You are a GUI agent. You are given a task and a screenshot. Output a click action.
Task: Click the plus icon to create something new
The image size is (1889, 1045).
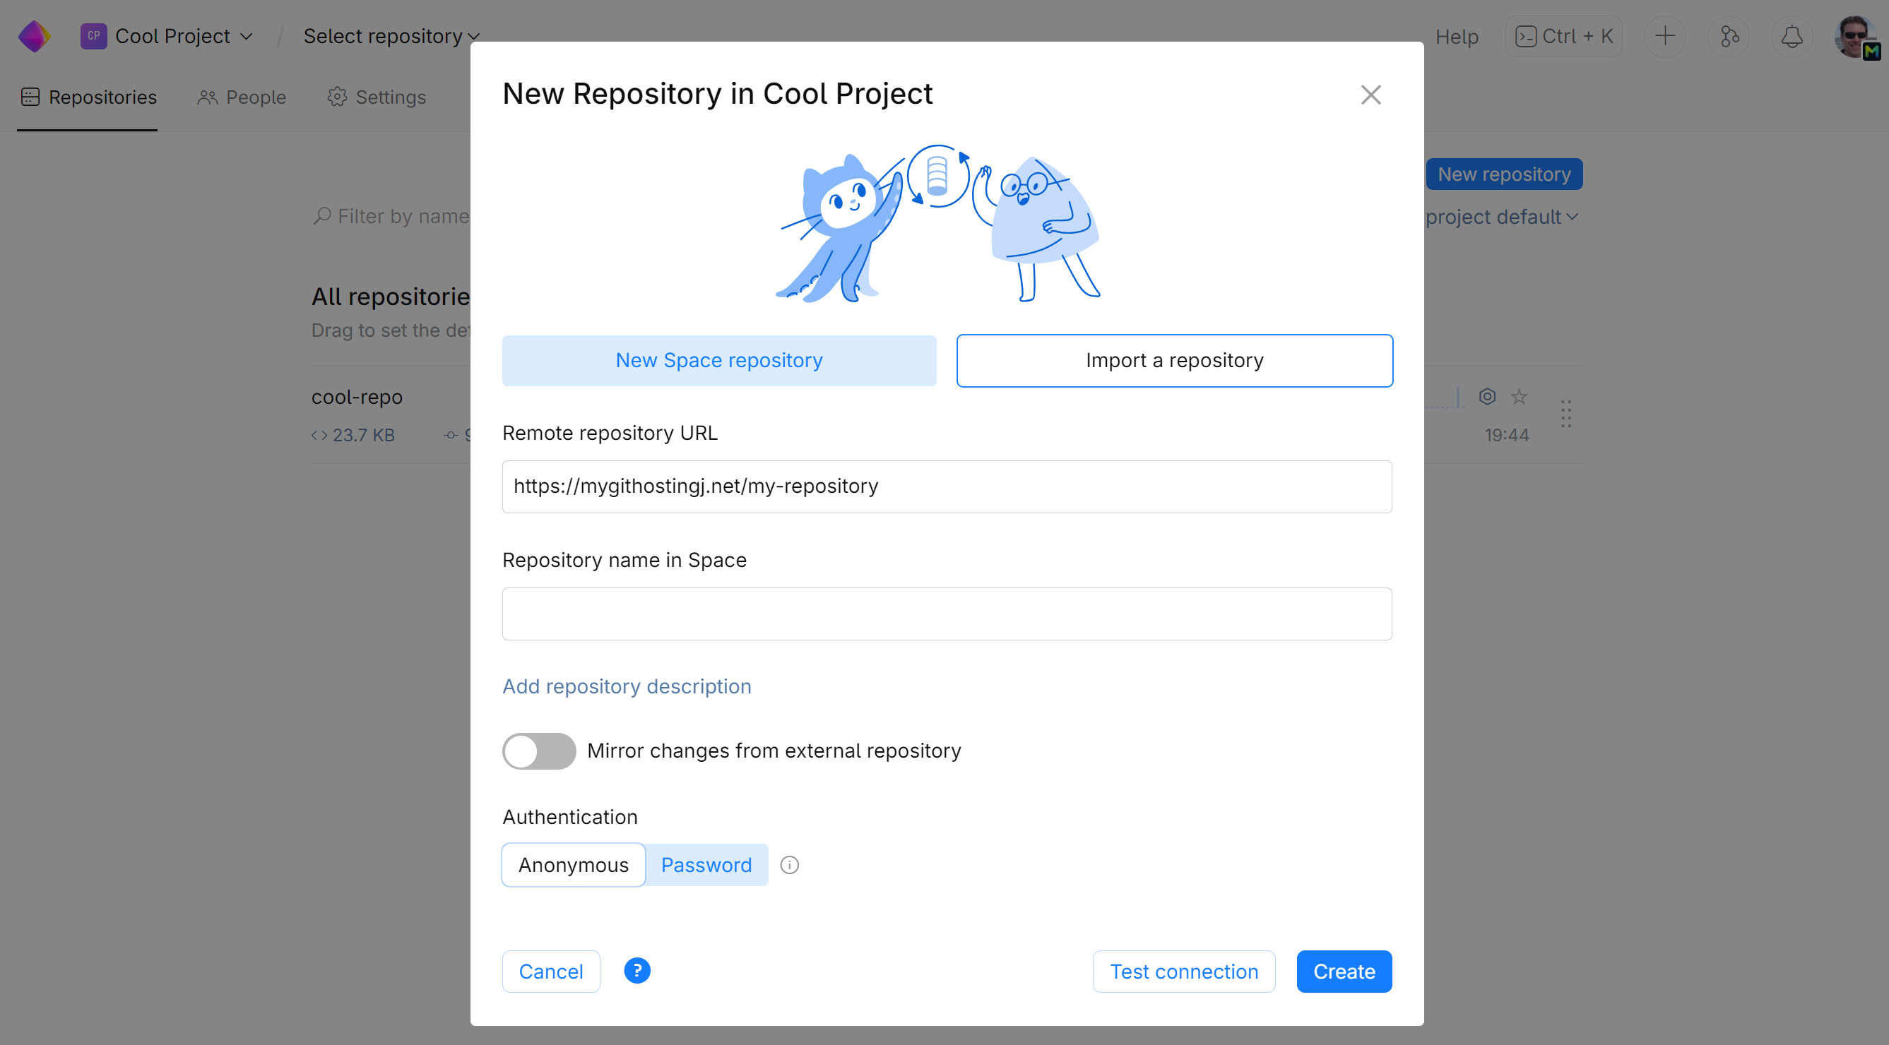(x=1664, y=36)
